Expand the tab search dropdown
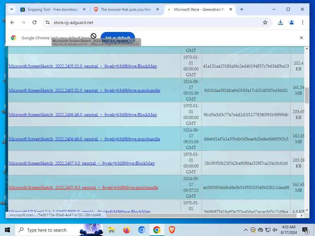315x236 pixels. (12, 9)
